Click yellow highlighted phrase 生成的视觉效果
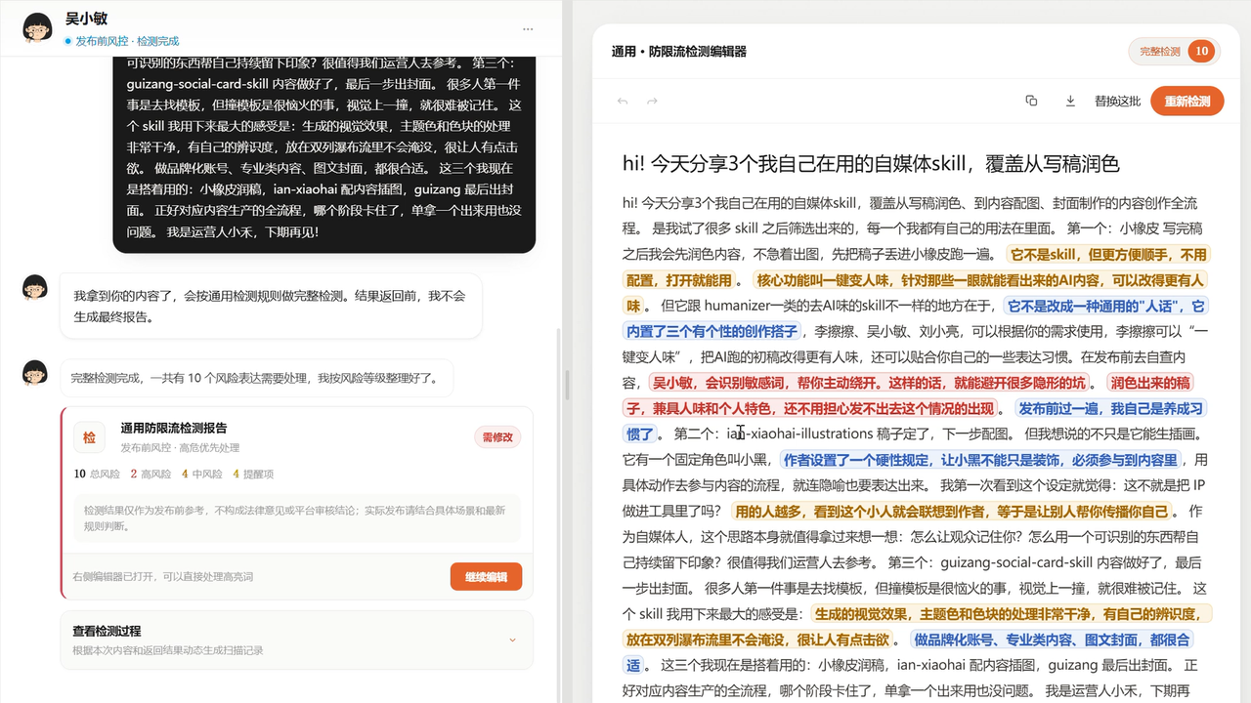Screen dimensions: 1251x703 [x=861, y=613]
